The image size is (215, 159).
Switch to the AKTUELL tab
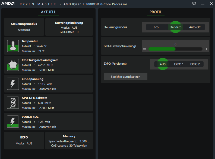pyautogui.click(x=48, y=12)
